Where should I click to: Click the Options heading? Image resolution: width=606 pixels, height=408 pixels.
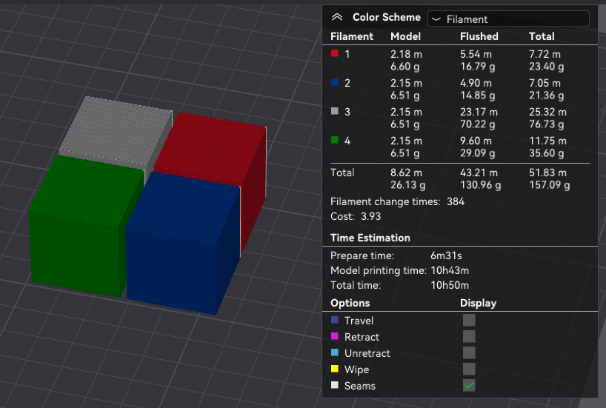(x=350, y=303)
